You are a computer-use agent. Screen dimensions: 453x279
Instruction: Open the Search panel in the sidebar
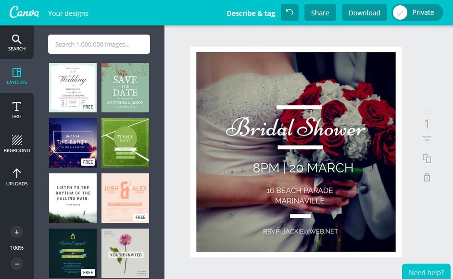pyautogui.click(x=16, y=42)
